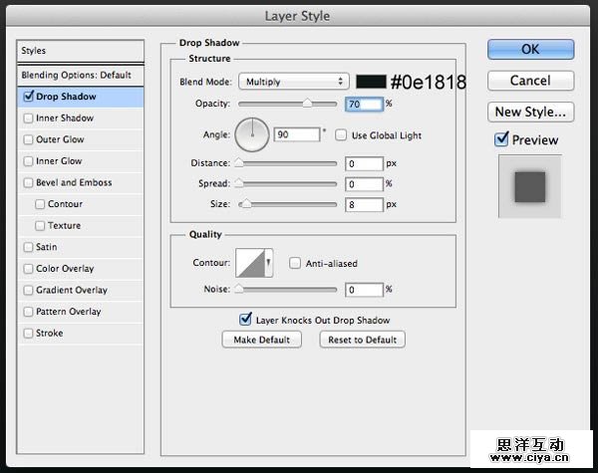
Task: Click the Opacity slider track
Action: [x=286, y=104]
